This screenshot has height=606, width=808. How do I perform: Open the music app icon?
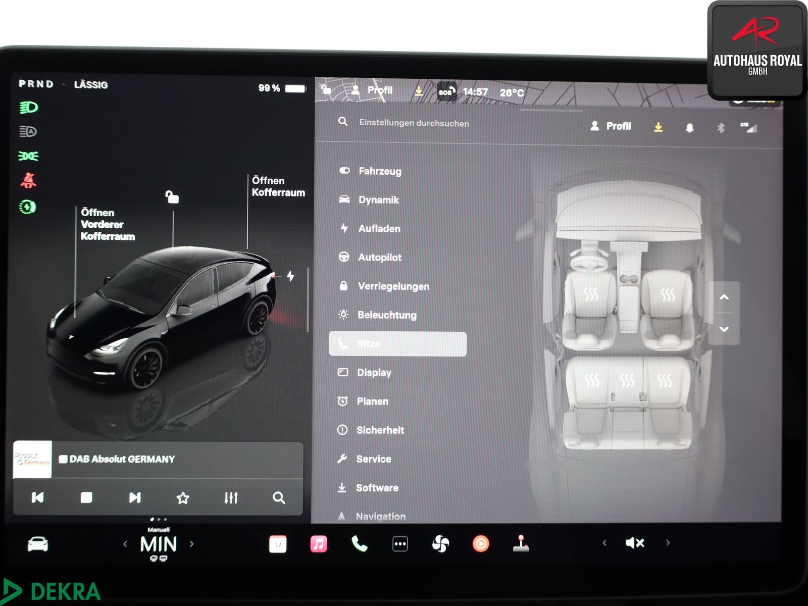[319, 544]
